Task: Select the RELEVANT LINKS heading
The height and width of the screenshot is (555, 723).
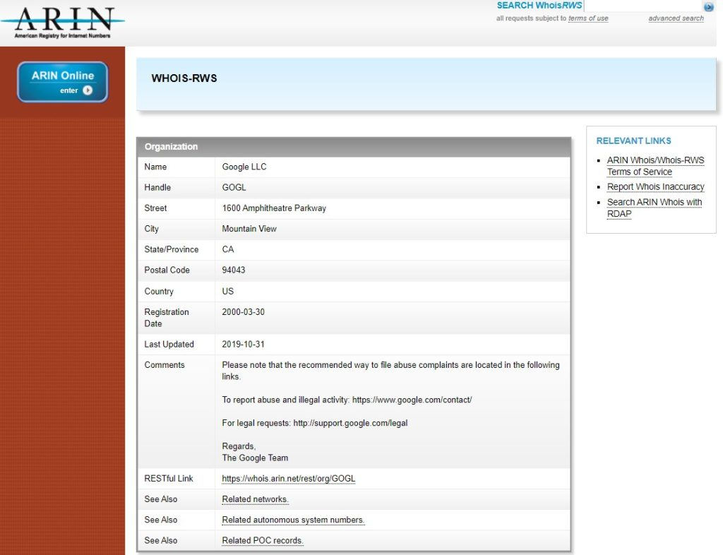Action: (633, 141)
